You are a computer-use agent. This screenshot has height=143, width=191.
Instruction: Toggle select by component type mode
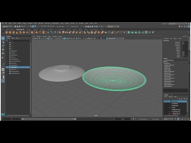coord(35,27)
